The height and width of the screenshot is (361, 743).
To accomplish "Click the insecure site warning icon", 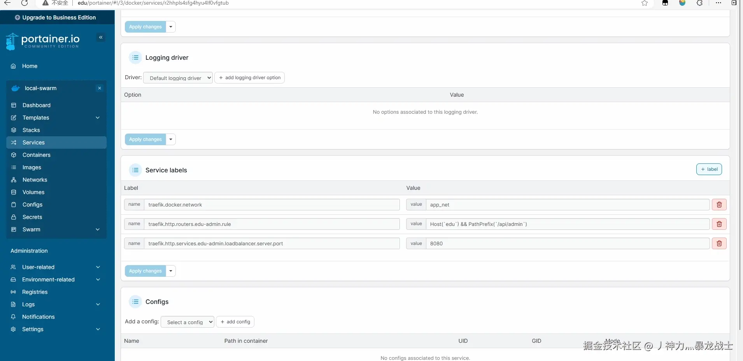I will 46,3.
